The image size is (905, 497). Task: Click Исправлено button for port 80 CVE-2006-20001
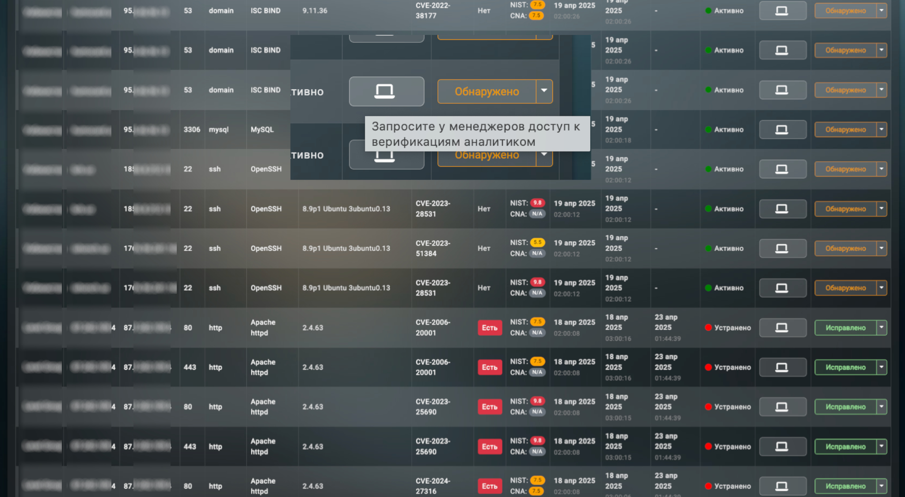pyautogui.click(x=845, y=327)
